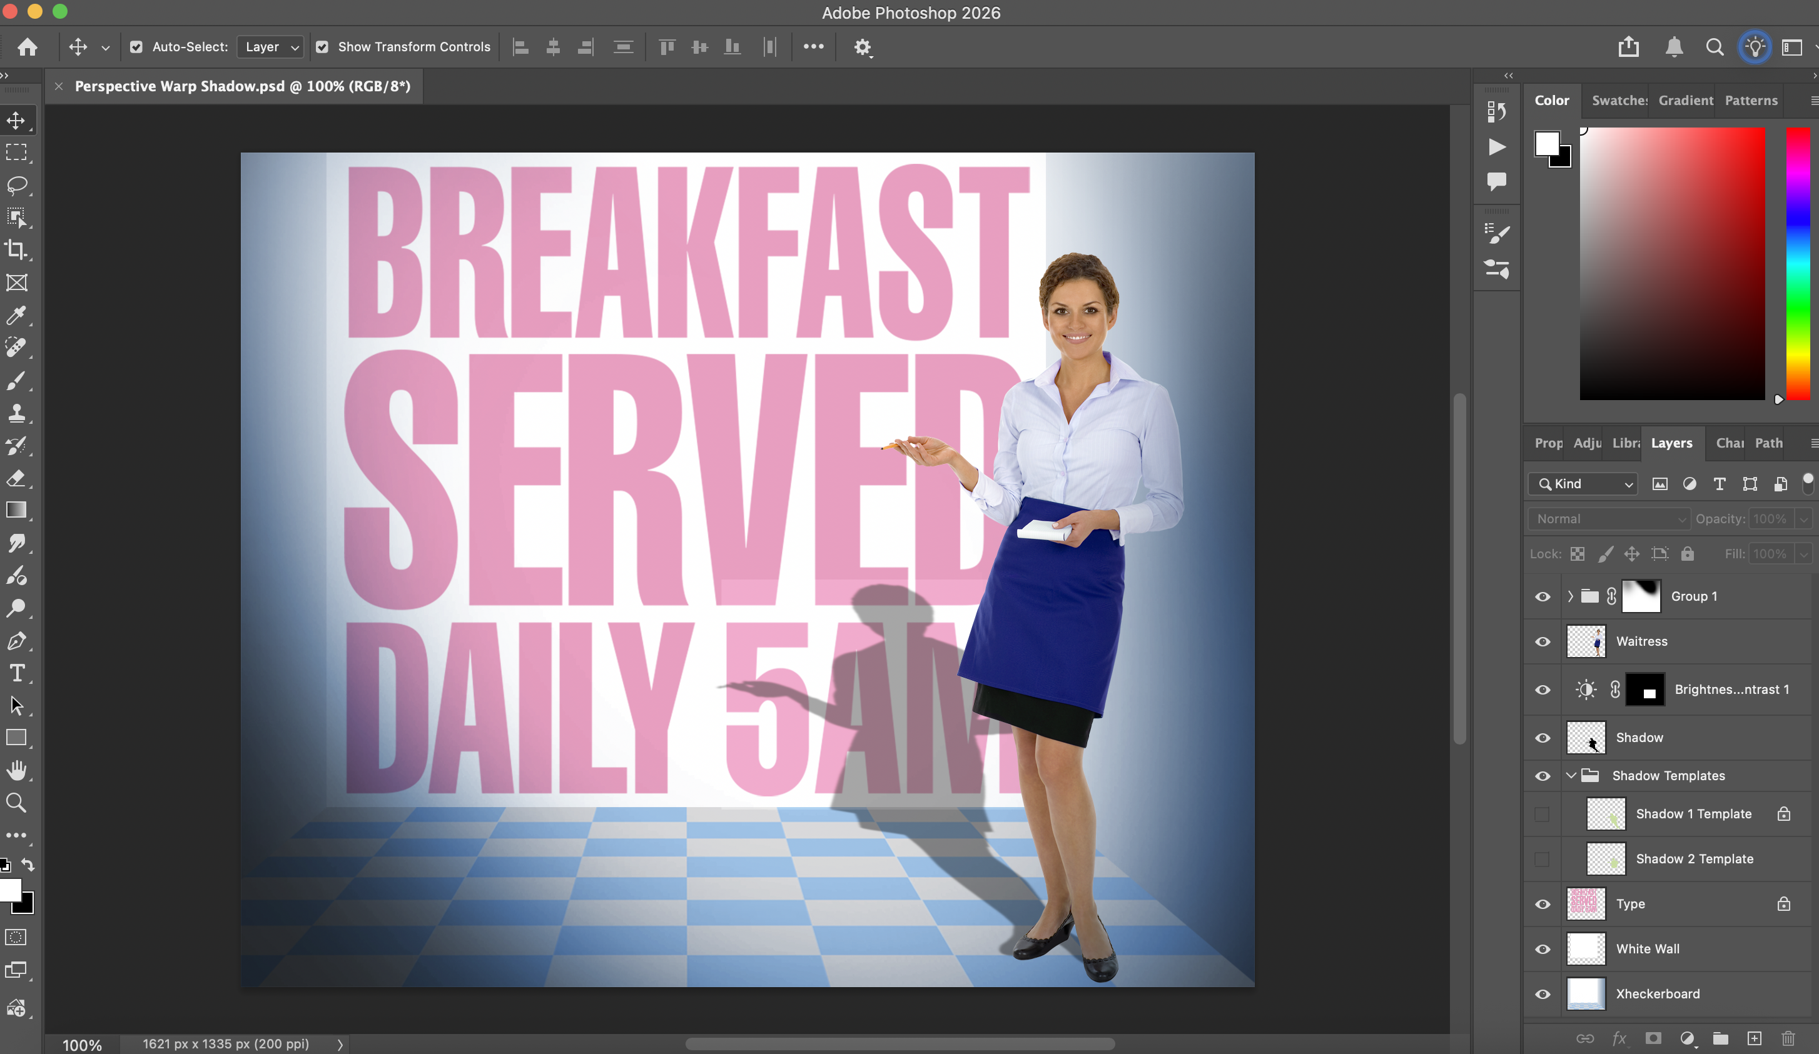The height and width of the screenshot is (1054, 1819).
Task: Click the zoom percentage field in status bar
Action: [x=81, y=1045]
